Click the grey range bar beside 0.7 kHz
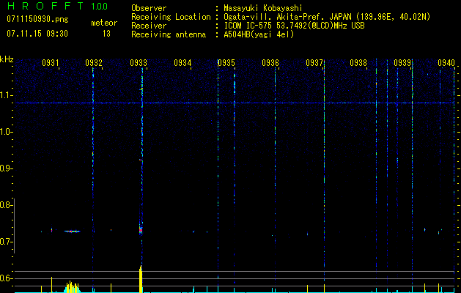461x293 pixels. pyautogui.click(x=15, y=226)
